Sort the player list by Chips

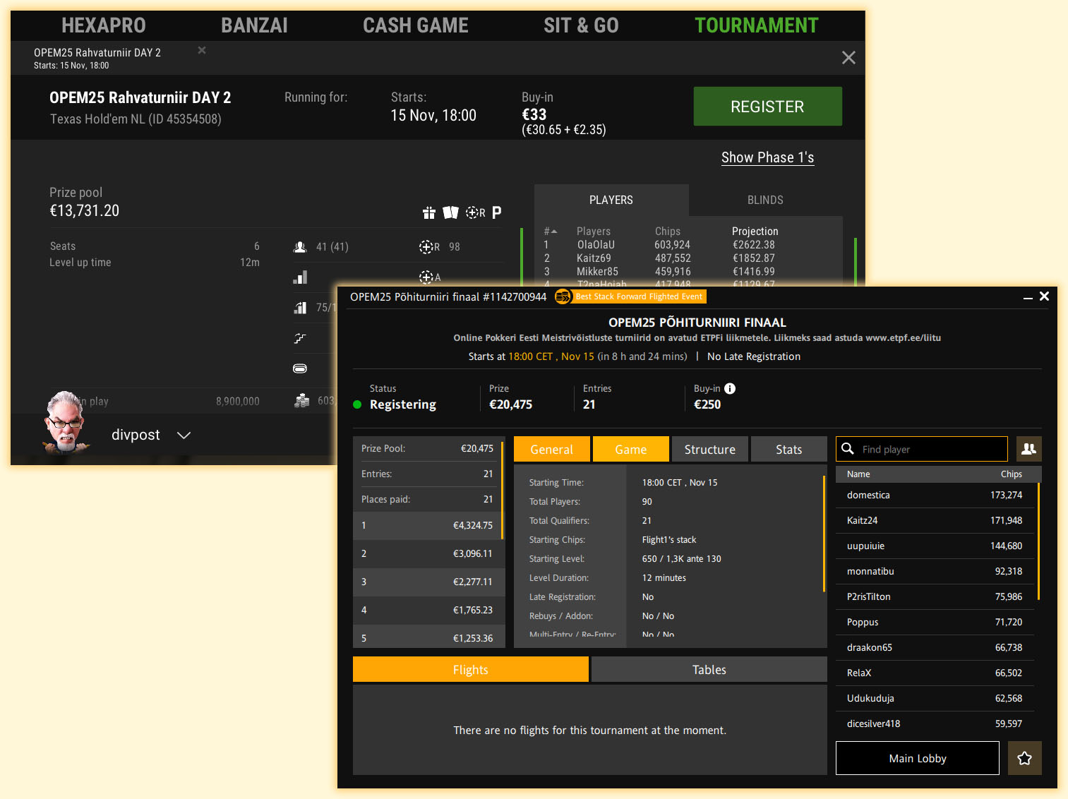pyautogui.click(x=1011, y=474)
